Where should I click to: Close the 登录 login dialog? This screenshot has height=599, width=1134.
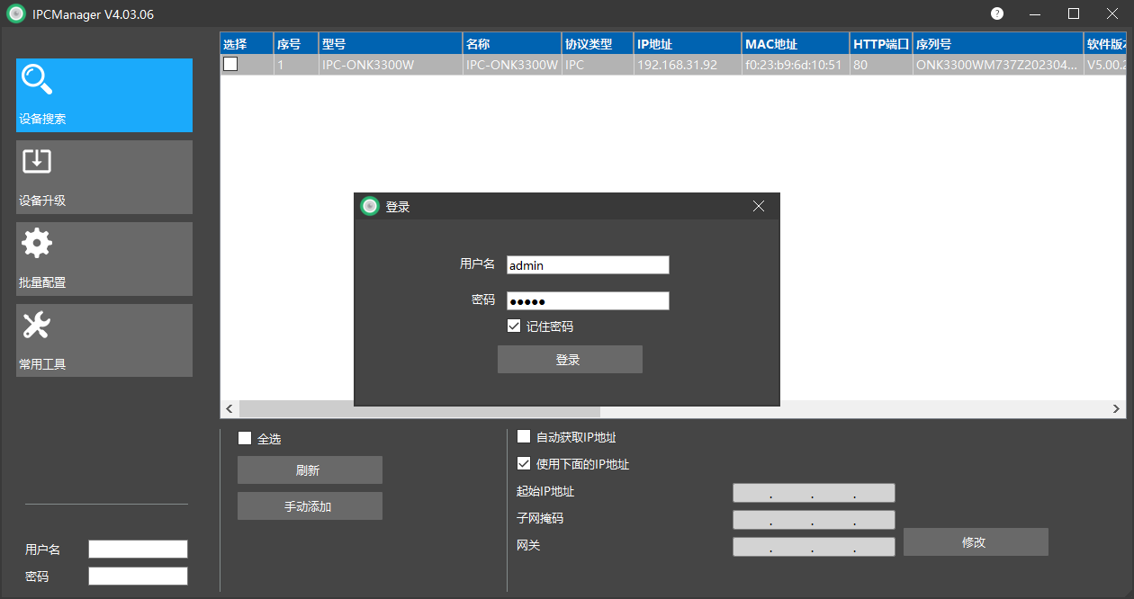tap(759, 206)
